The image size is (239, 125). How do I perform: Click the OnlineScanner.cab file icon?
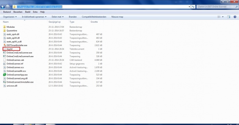click(4, 60)
